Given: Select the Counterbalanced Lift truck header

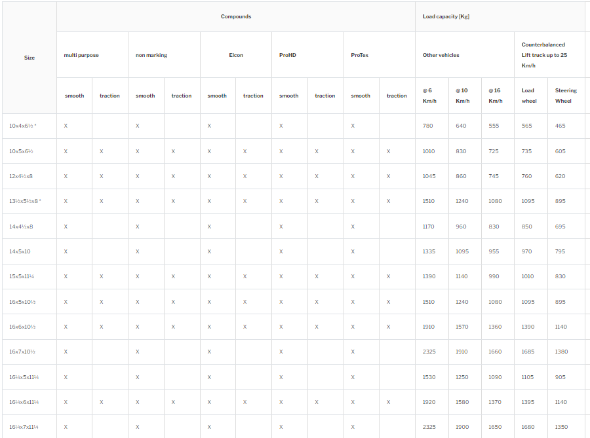Looking at the screenshot, I should point(543,55).
